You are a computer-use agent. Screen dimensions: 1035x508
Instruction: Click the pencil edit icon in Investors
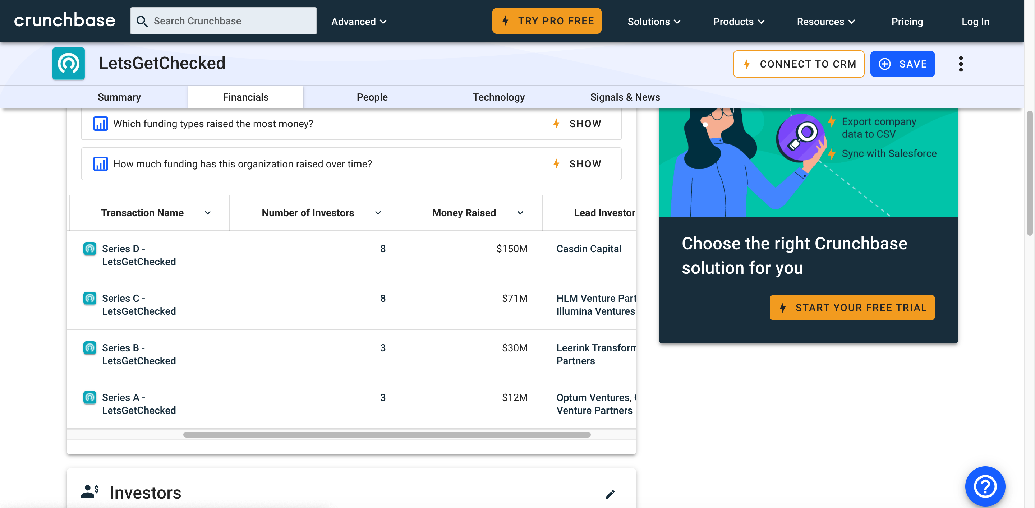610,494
